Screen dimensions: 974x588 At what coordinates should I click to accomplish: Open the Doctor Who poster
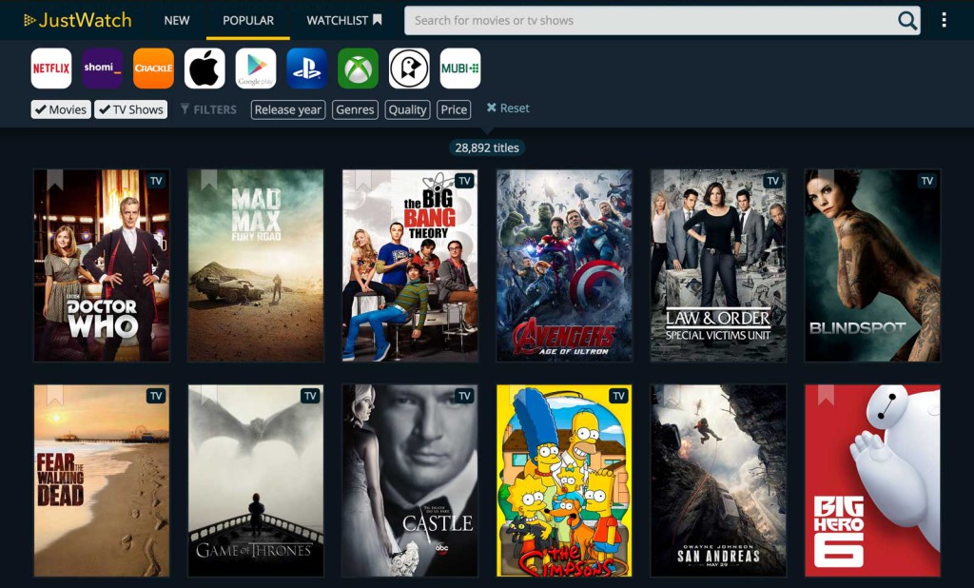pyautogui.click(x=101, y=265)
